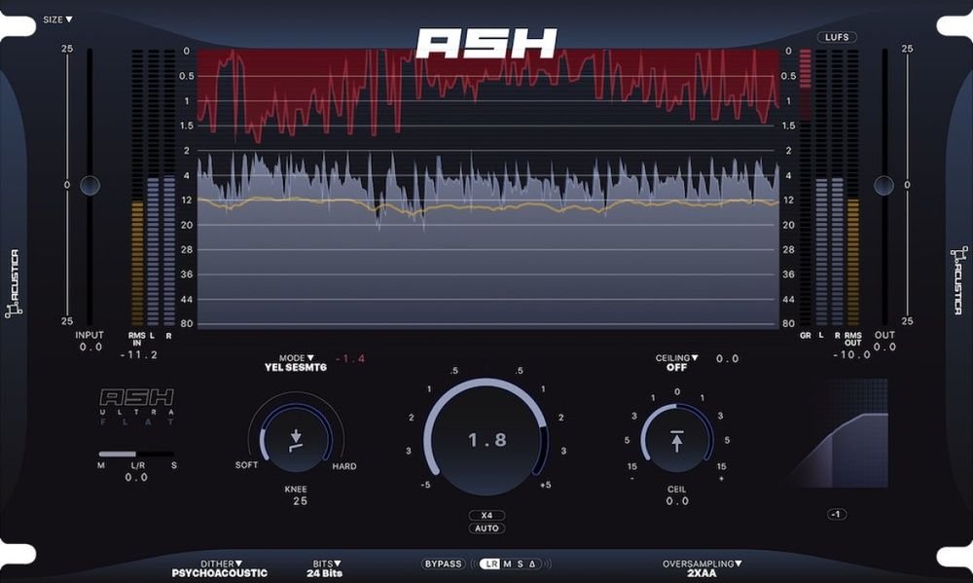Click the ASH Ultra Flat logo
973x583 pixels.
137,407
